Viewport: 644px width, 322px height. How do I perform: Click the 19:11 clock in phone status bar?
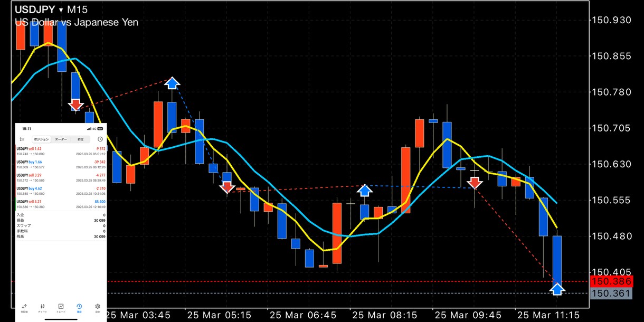point(26,128)
